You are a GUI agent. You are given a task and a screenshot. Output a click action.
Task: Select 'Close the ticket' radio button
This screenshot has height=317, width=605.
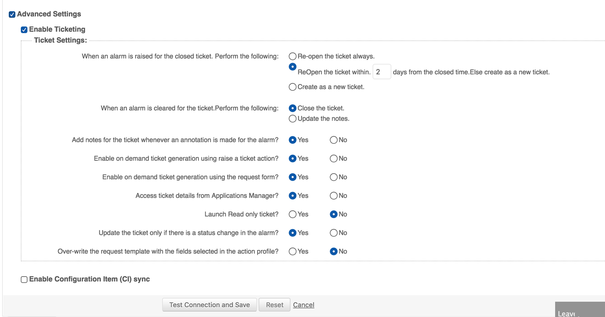point(292,108)
